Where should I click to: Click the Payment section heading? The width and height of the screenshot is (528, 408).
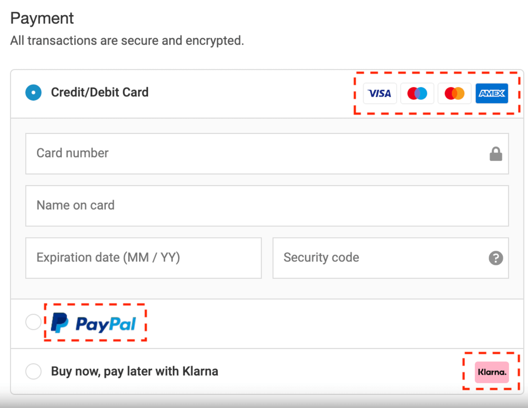[x=42, y=18]
